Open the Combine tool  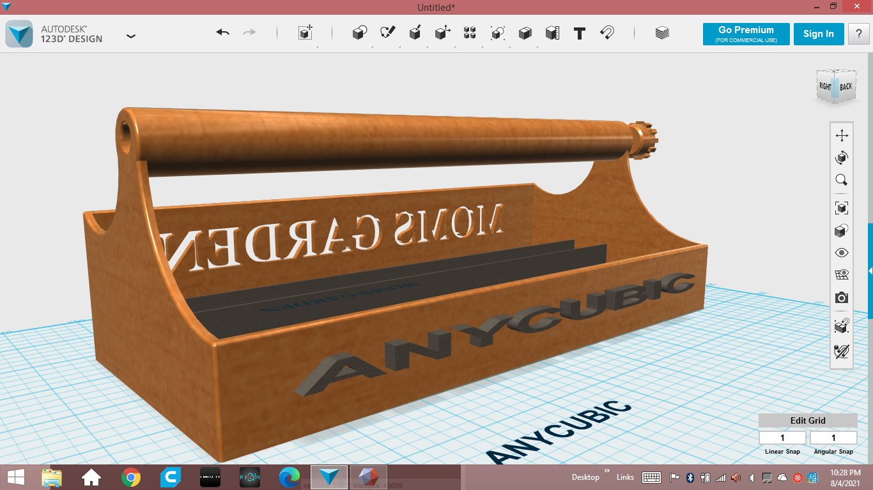pos(525,33)
